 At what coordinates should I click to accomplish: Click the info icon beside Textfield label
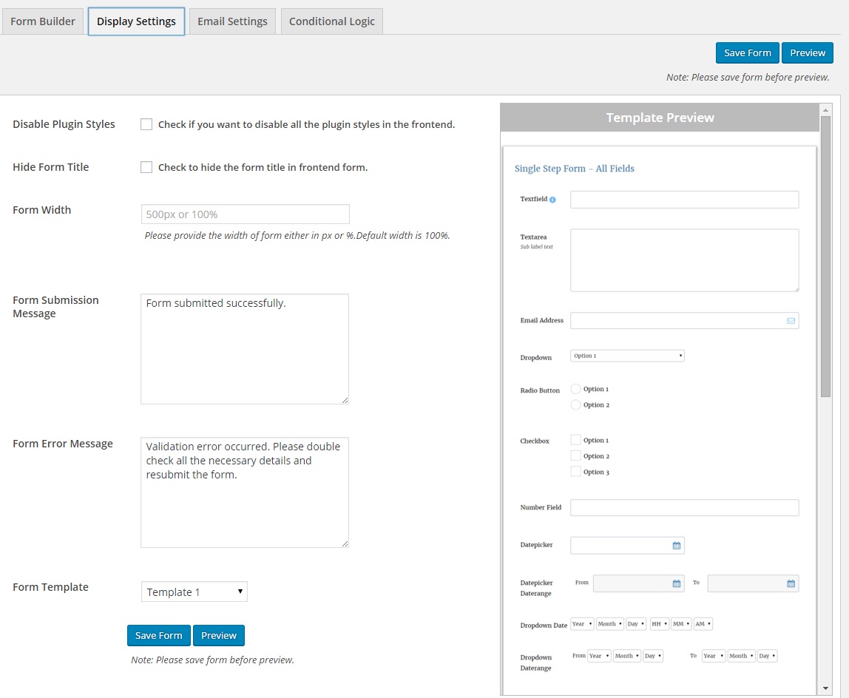pos(553,200)
